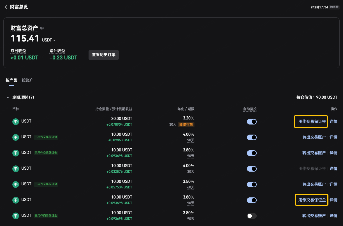Toggle 自动复投 for the 30.00 USDT position
Image resolution: width=343 pixels, height=226 pixels.
pos(252,122)
